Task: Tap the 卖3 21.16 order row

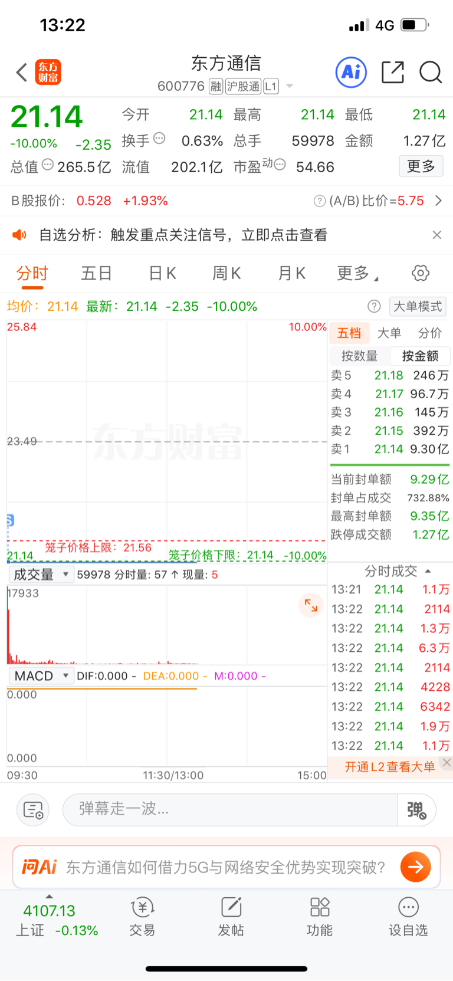Action: point(390,412)
